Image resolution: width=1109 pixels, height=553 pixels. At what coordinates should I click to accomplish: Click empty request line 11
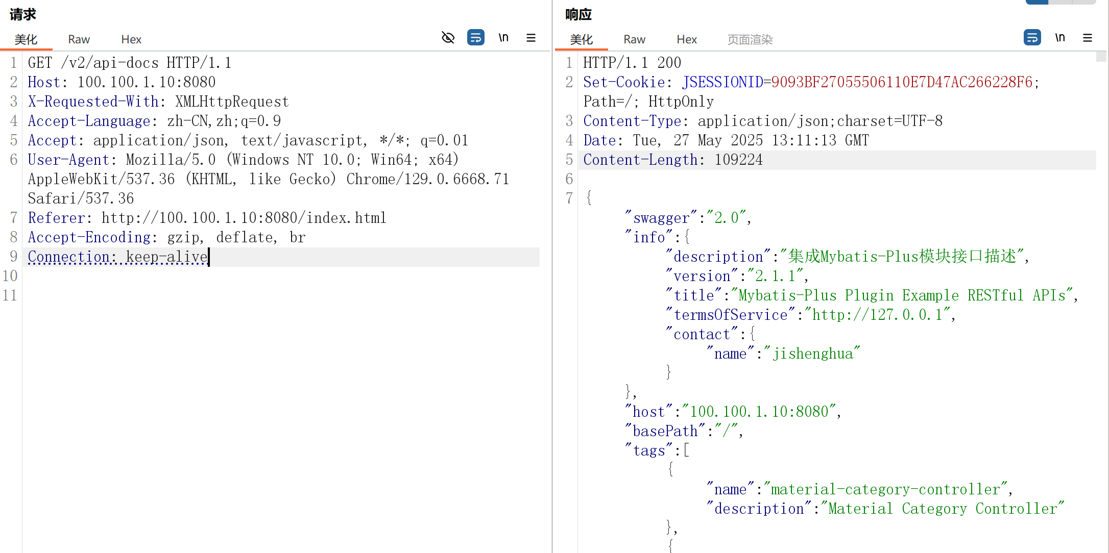pyautogui.click(x=281, y=295)
